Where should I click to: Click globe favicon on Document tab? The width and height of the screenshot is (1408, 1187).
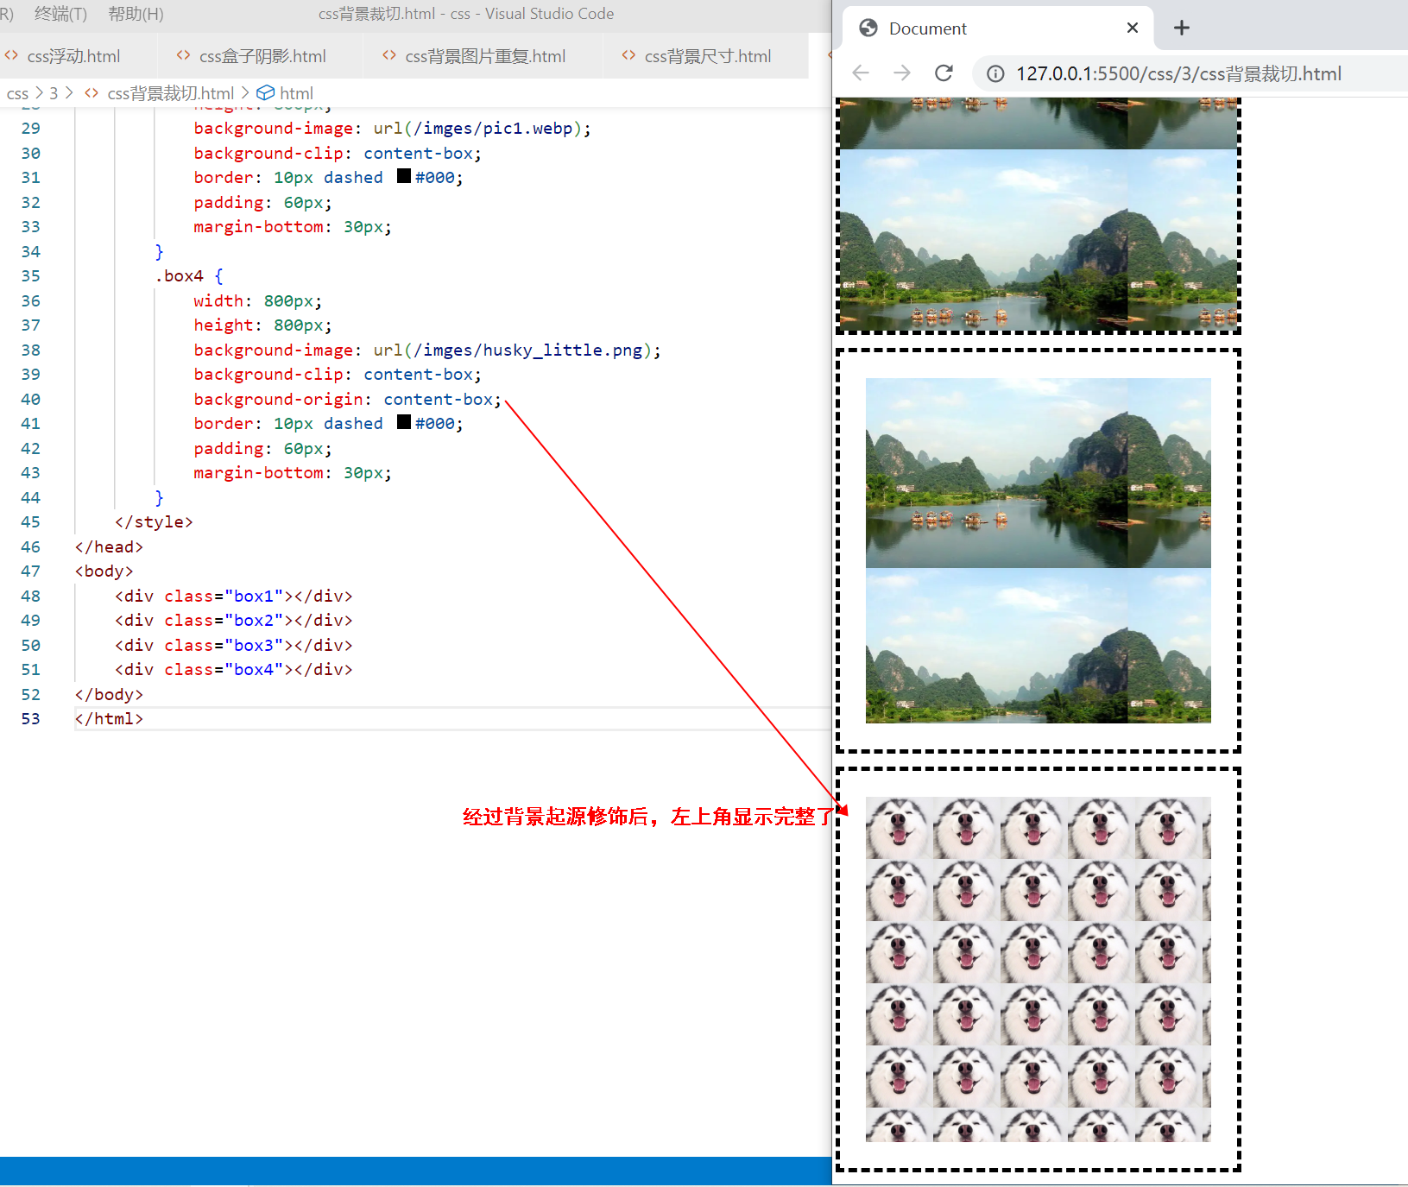pos(868,28)
